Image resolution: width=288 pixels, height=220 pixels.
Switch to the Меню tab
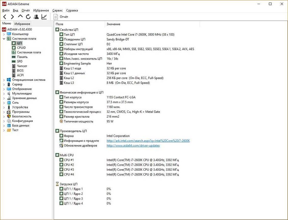[x=7, y=24]
